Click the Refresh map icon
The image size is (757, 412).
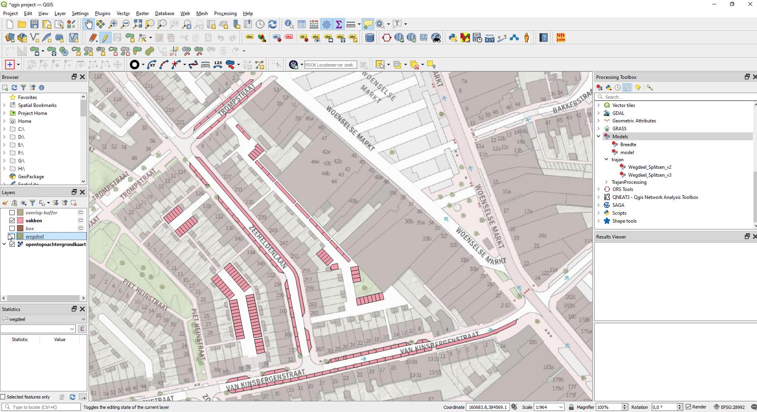pyautogui.click(x=272, y=25)
